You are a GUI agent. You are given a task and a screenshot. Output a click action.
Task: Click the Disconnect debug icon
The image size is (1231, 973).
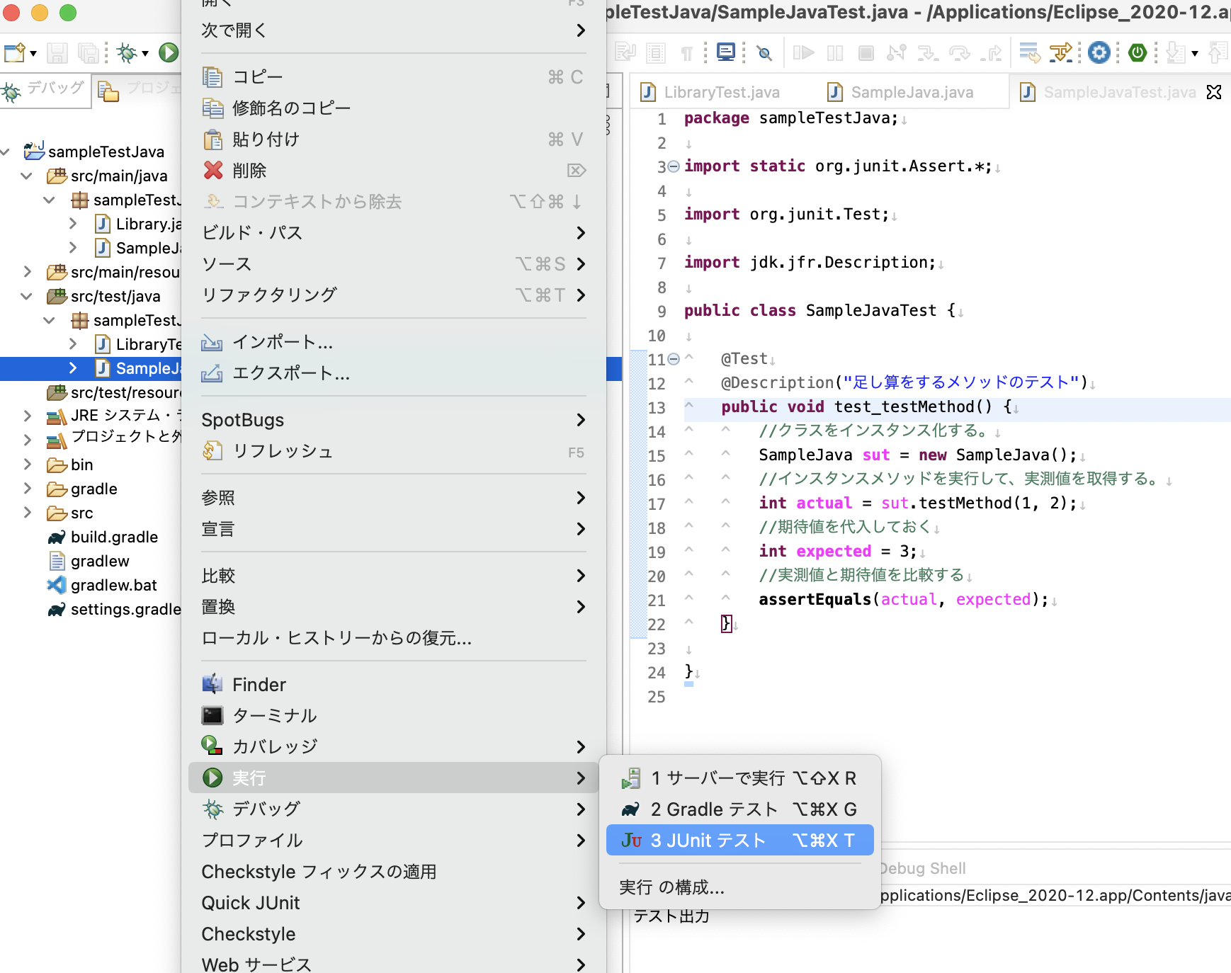(x=896, y=52)
